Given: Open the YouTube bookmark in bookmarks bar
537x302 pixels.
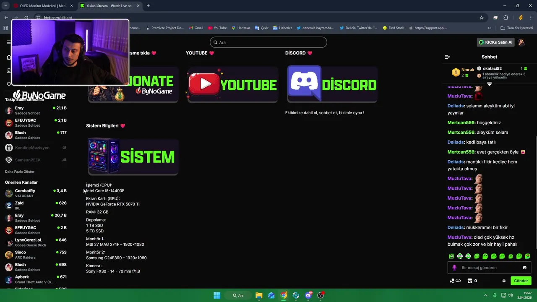Looking at the screenshot, I should click(x=217, y=28).
